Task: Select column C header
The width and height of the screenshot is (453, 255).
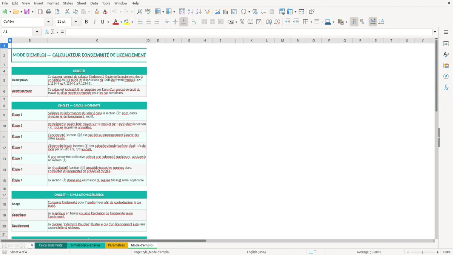Action: (97, 40)
